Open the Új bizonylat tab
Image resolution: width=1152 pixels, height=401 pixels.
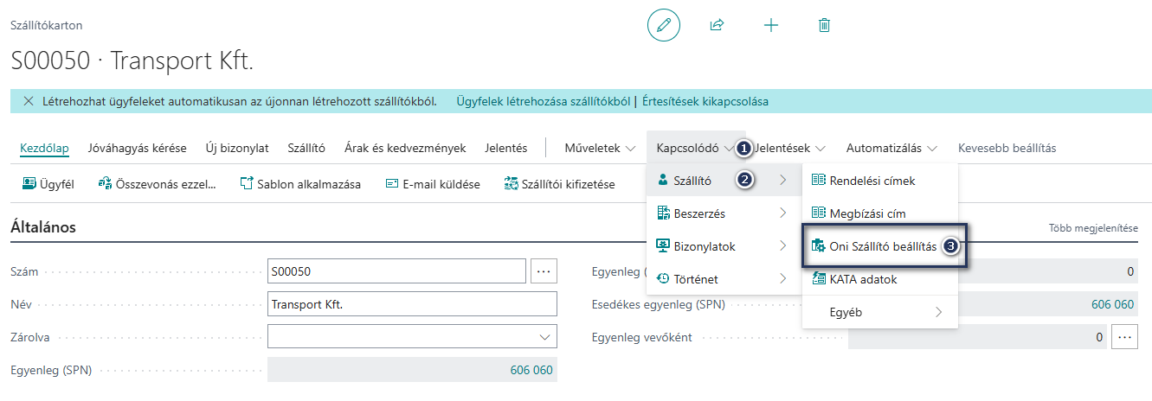[x=237, y=148]
